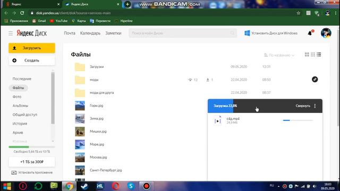Switch to large tiles view
This screenshot has height=191, width=340.
[307, 55]
